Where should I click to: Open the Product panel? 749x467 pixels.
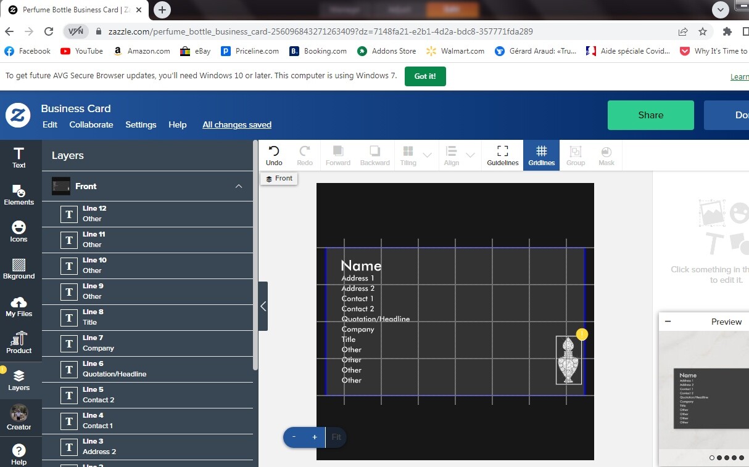click(19, 343)
